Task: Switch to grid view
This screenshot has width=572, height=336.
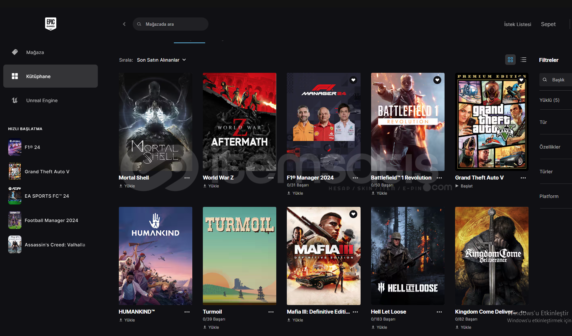Action: (x=510, y=60)
